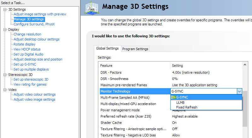Select the Shader Cache feature row
Screen dimensions: 252x138
pos(171,123)
